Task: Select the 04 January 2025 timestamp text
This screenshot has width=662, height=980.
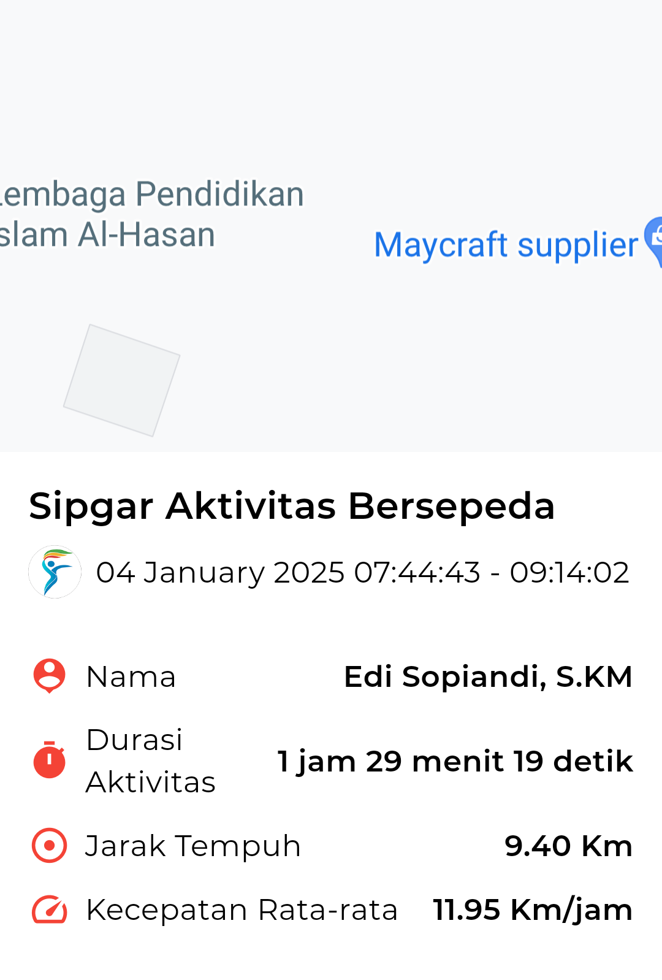Action: pyautogui.click(x=363, y=573)
